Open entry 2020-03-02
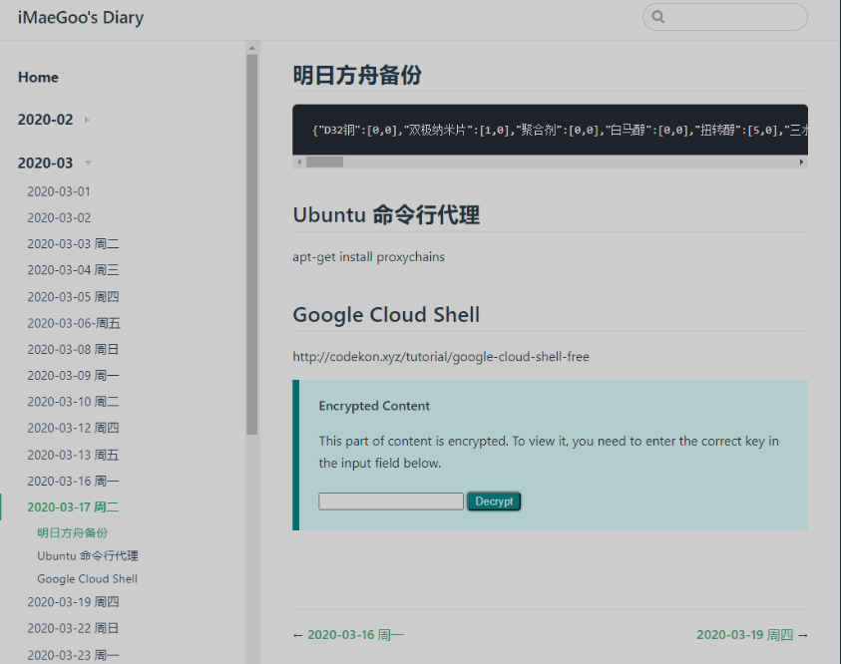 [59, 217]
